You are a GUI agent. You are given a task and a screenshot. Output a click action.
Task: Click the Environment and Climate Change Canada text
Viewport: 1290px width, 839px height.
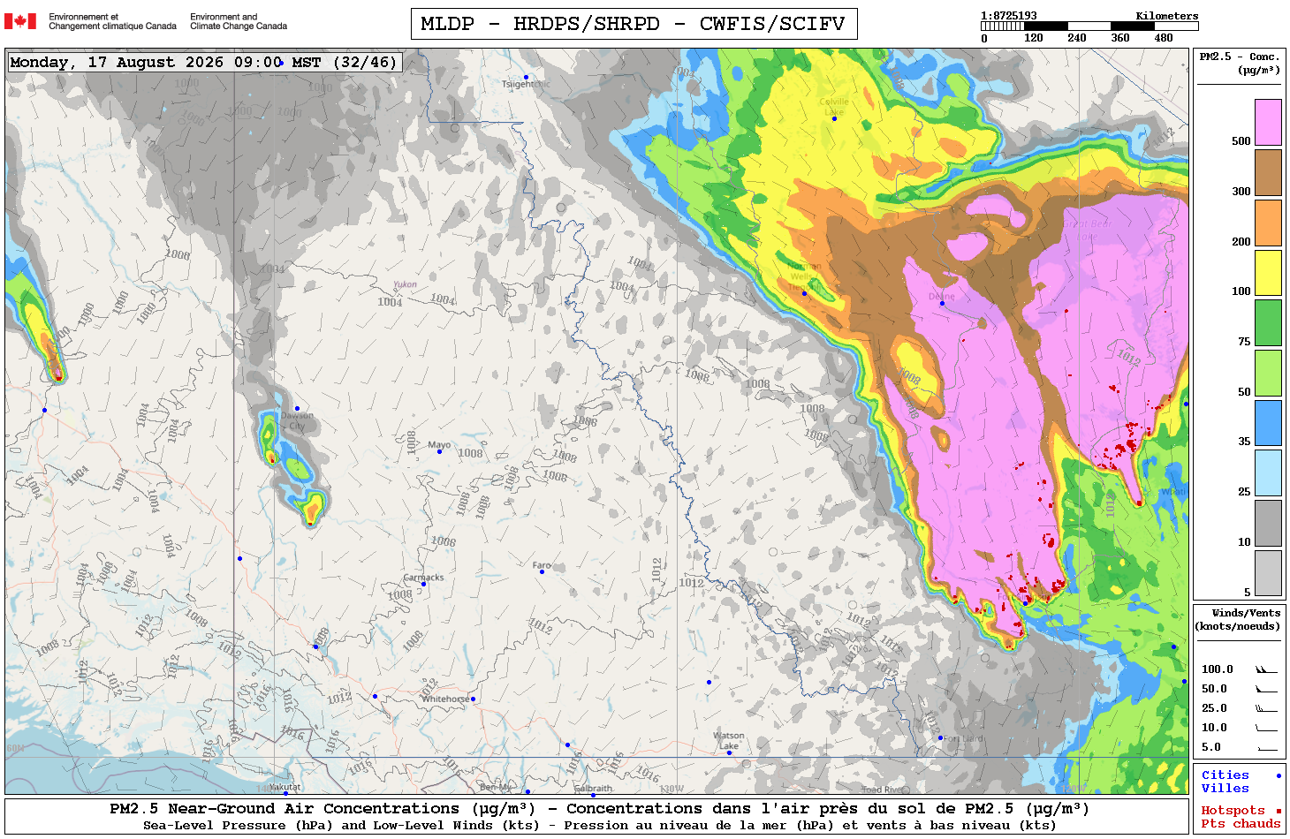239,21
